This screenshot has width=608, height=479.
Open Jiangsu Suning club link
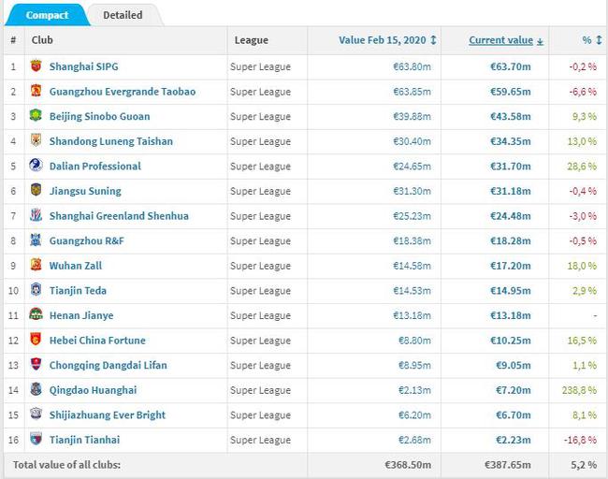pos(85,191)
